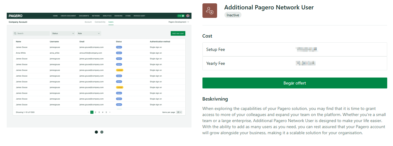Open the INVOICE AUDIT menu item
The height and width of the screenshot is (146, 393).
pyautogui.click(x=139, y=16)
